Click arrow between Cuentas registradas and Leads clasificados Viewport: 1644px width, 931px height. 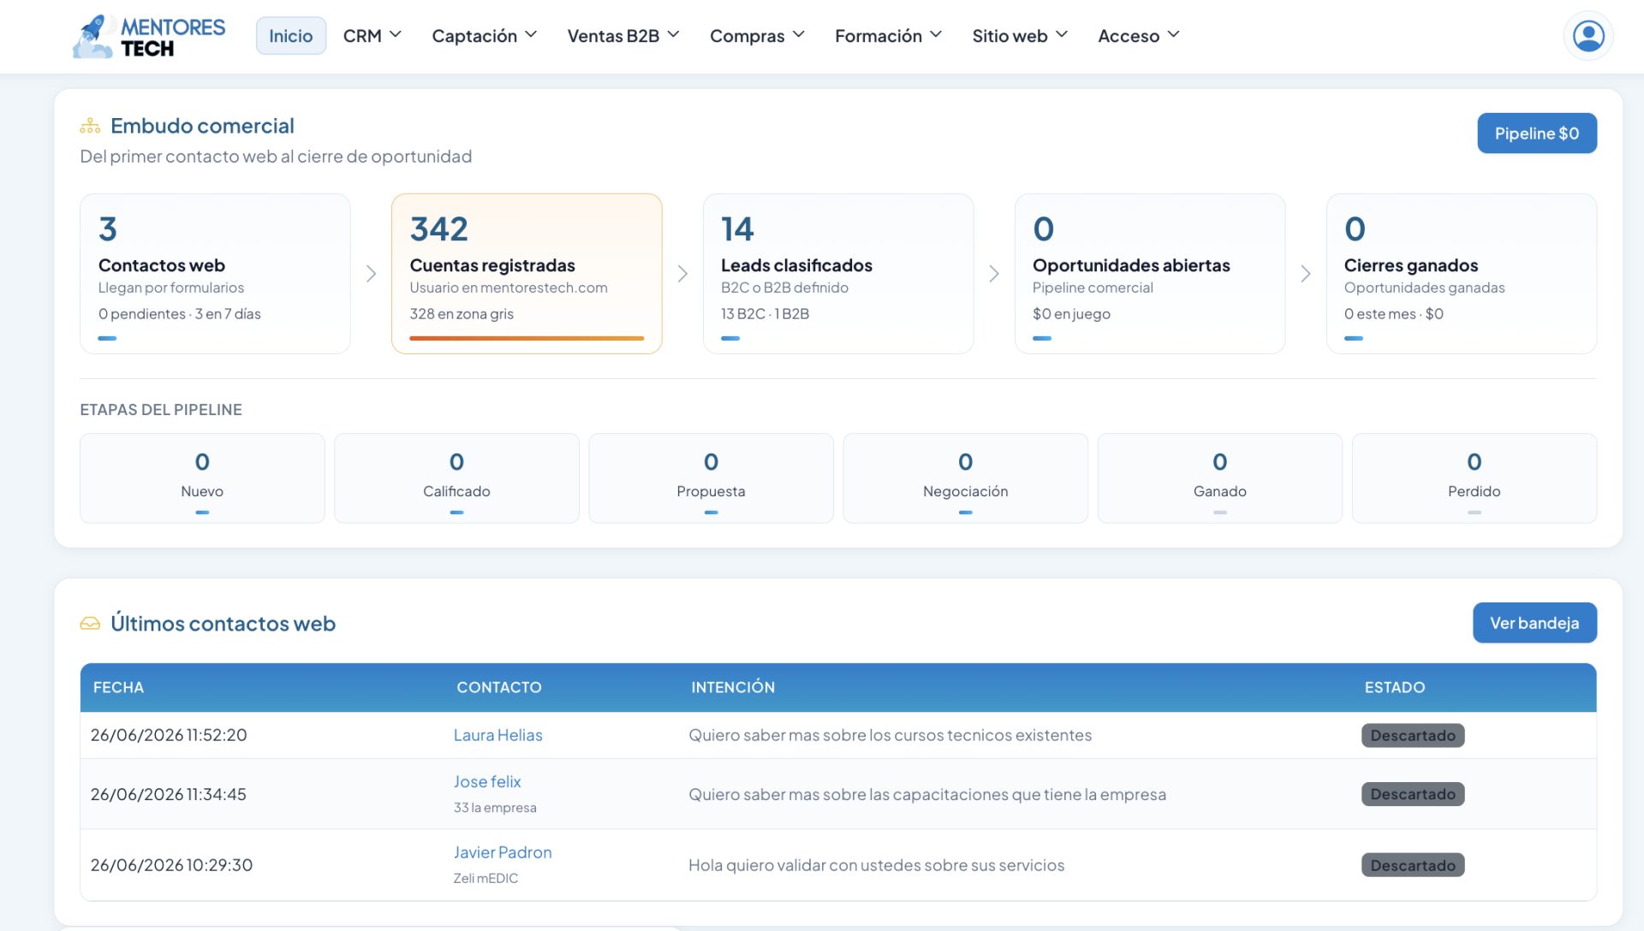pyautogui.click(x=682, y=274)
